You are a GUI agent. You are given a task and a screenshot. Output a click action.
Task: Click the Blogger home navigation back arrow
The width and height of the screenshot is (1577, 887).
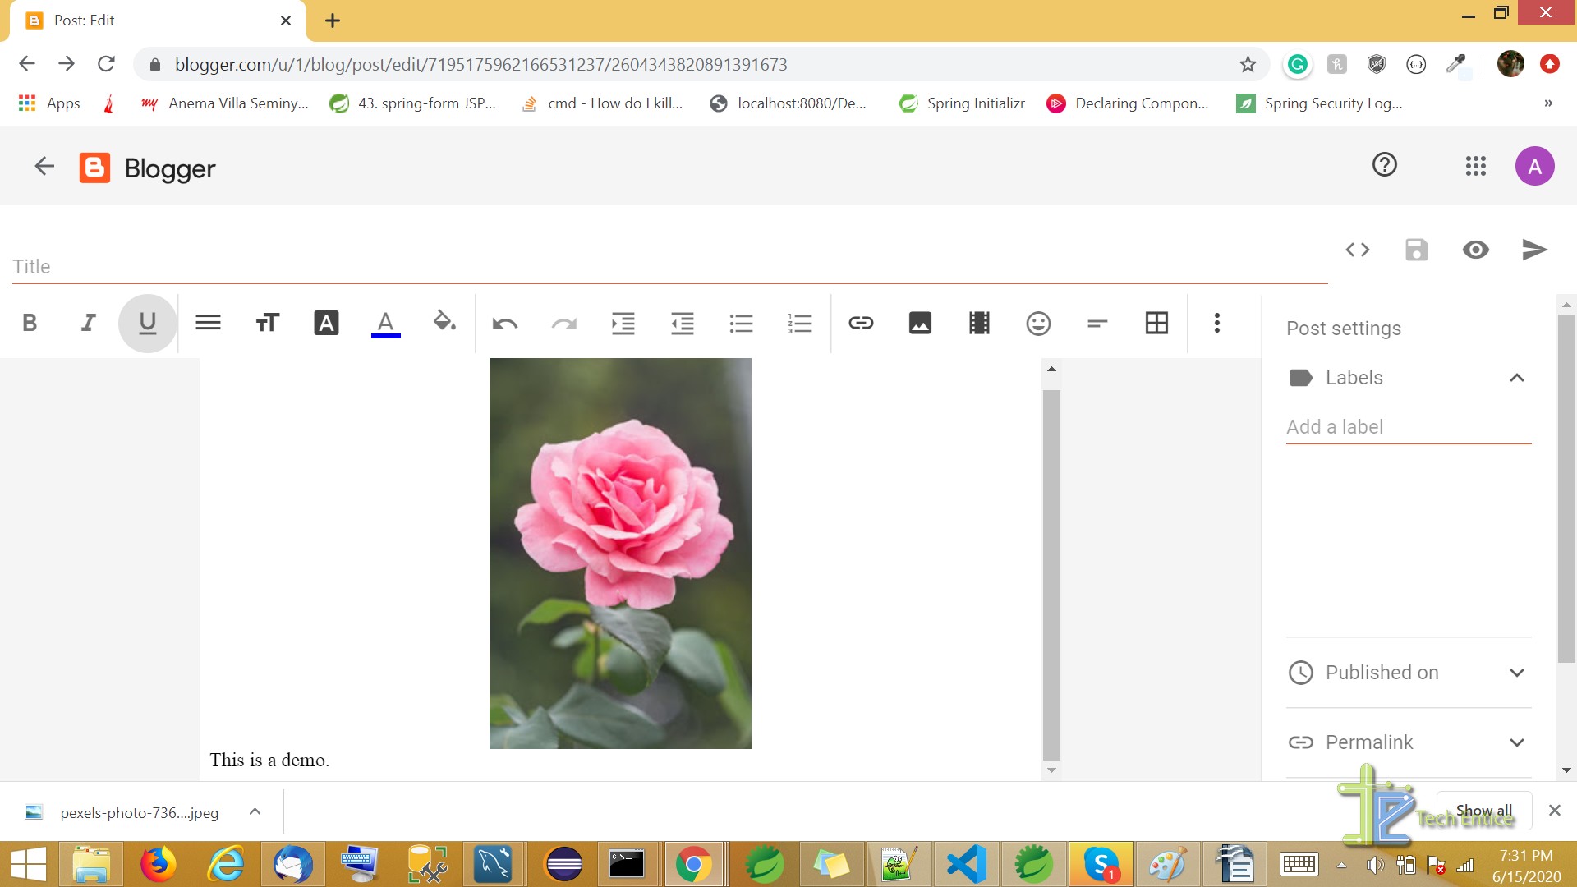click(x=42, y=166)
